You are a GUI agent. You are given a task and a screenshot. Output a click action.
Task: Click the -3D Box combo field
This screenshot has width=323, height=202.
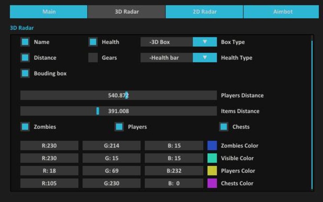click(167, 42)
